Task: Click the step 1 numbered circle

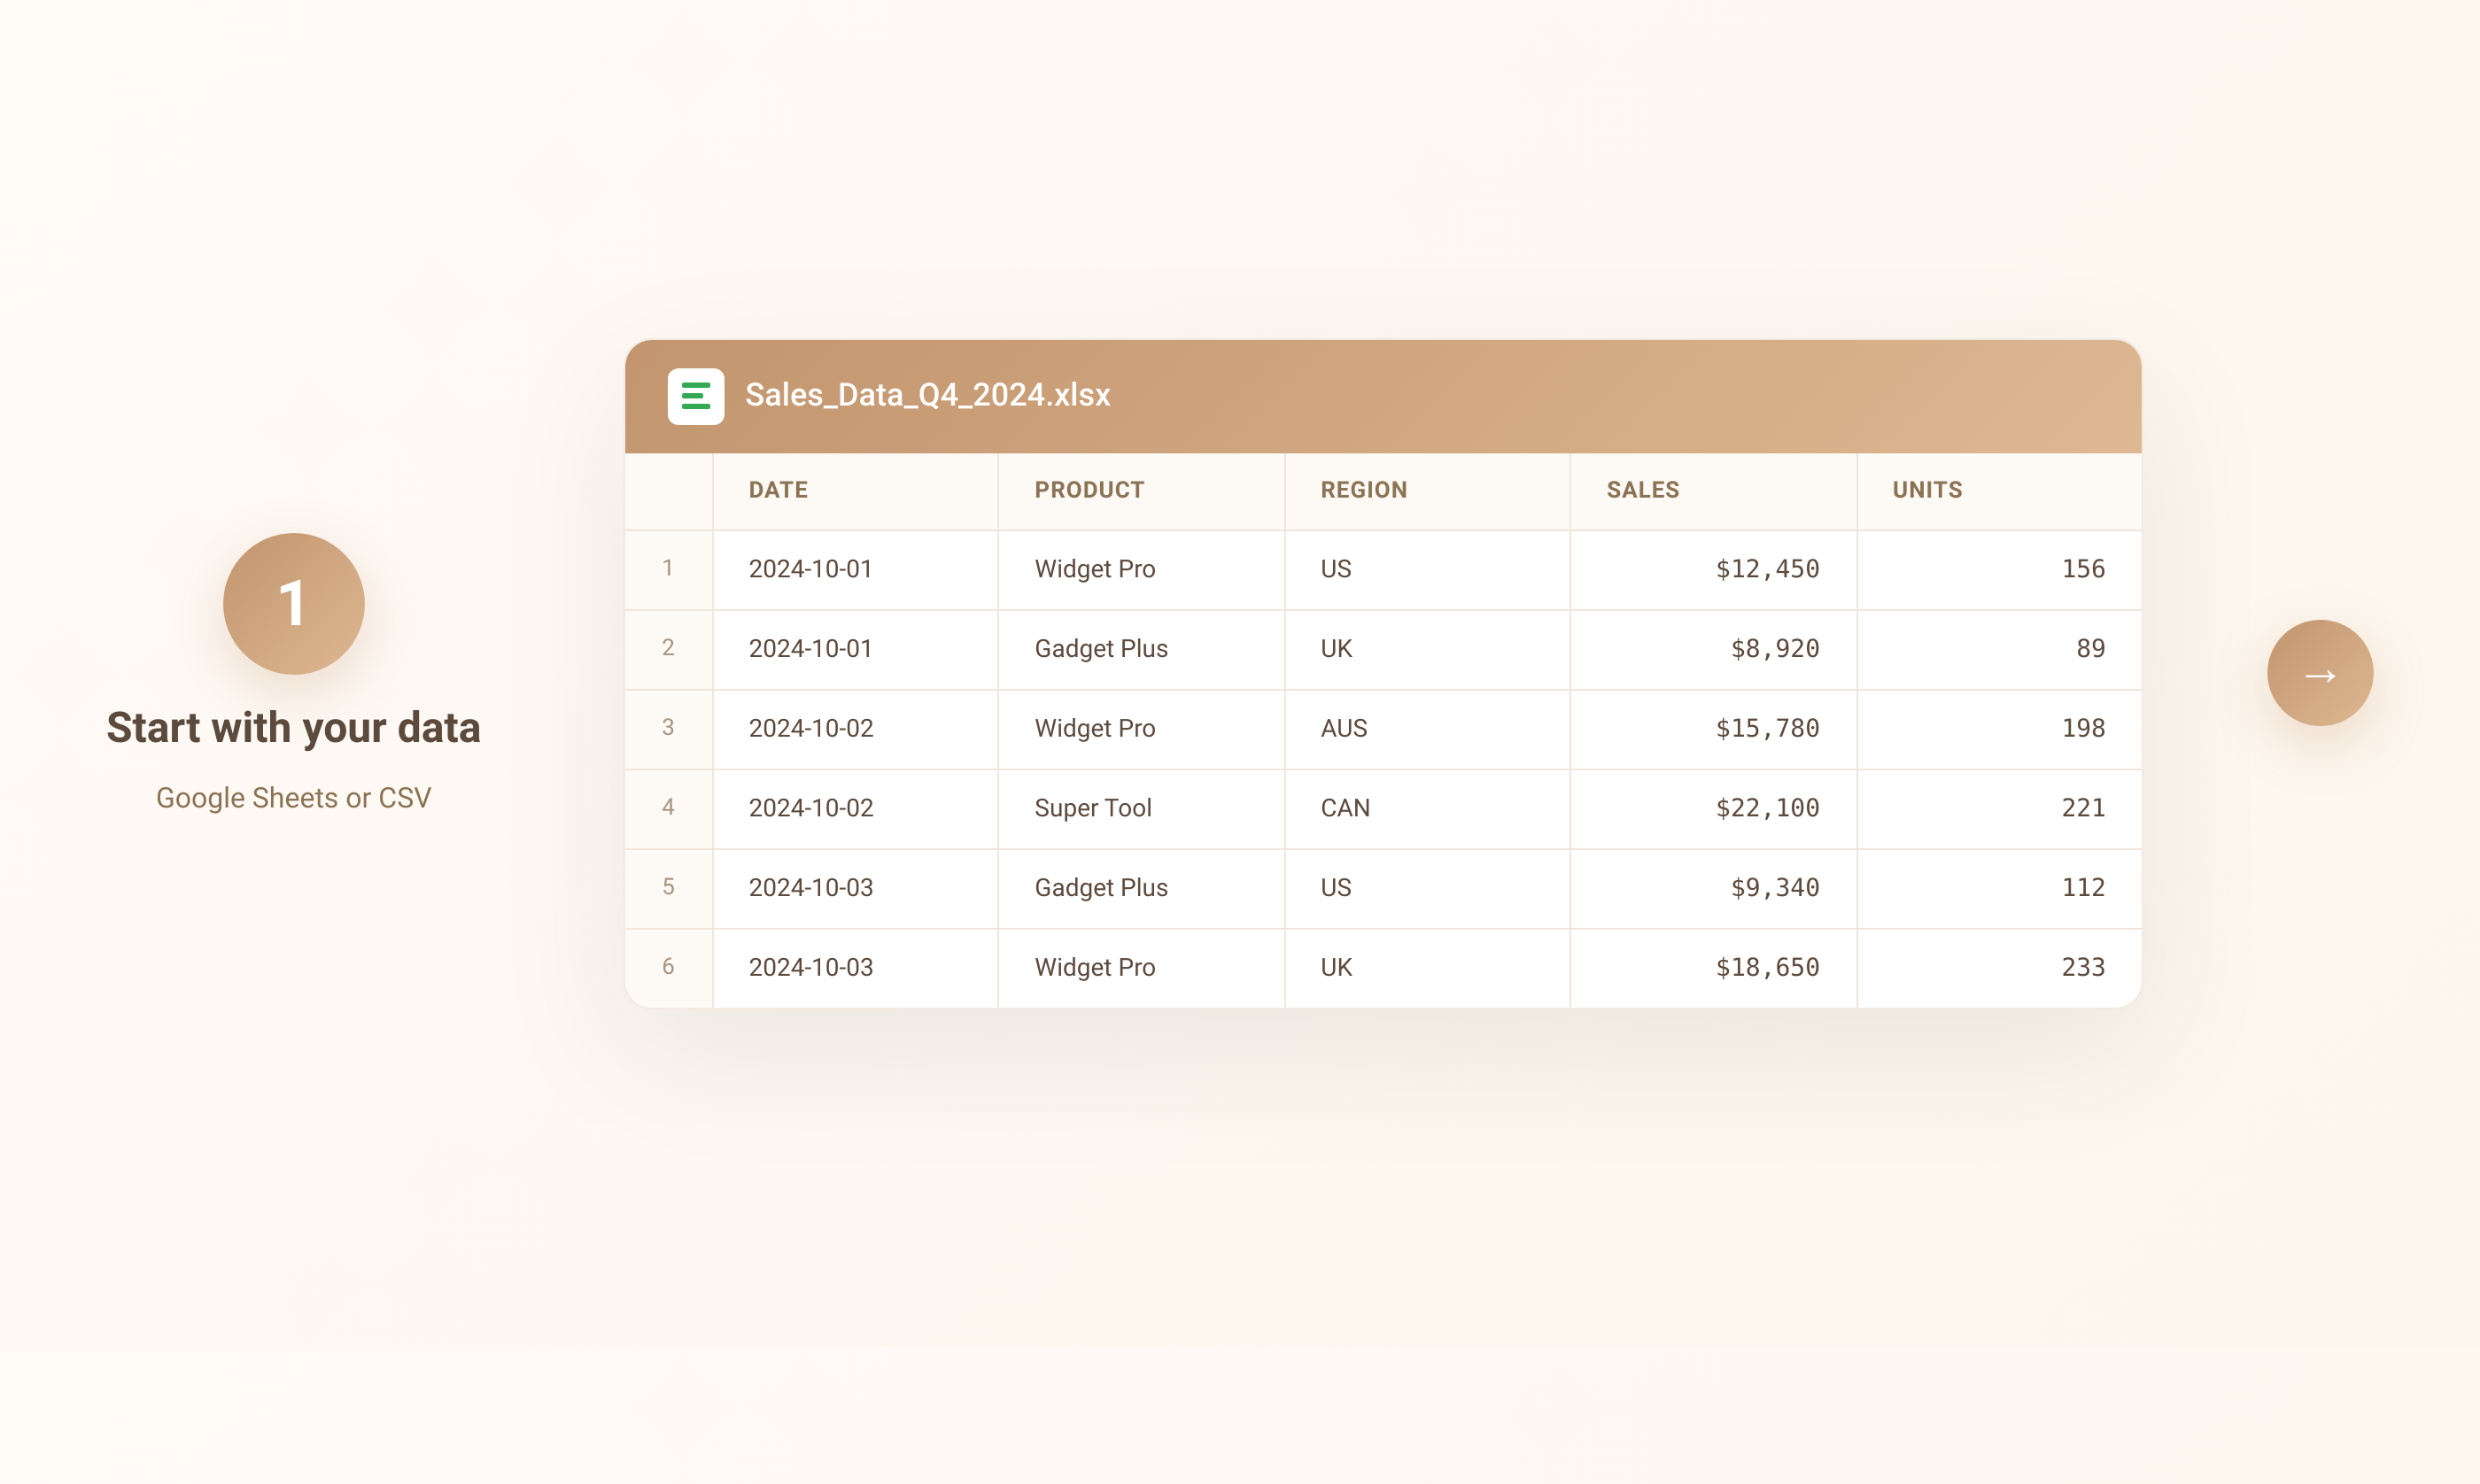Action: 292,604
